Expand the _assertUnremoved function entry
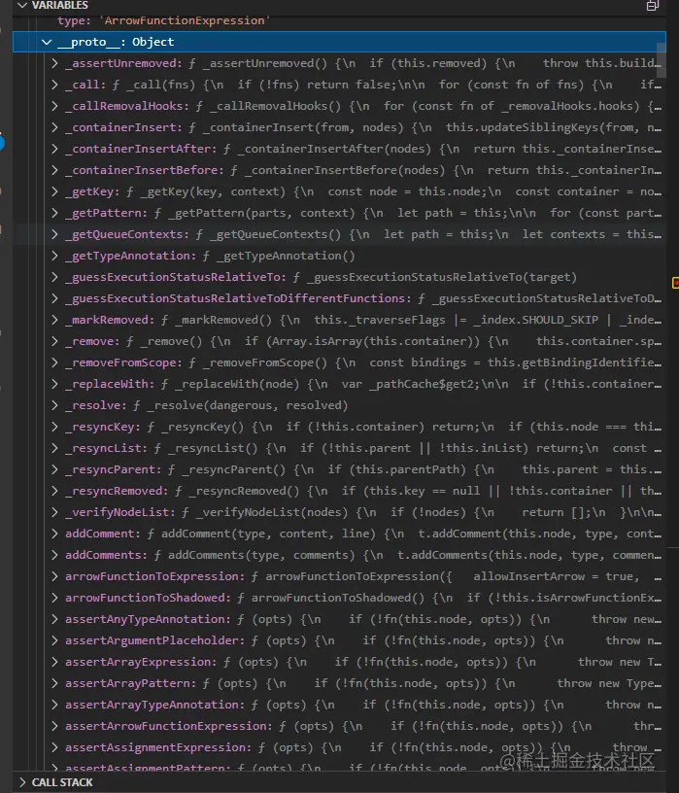Screen dimensions: 679x793 pyautogui.click(x=54, y=63)
